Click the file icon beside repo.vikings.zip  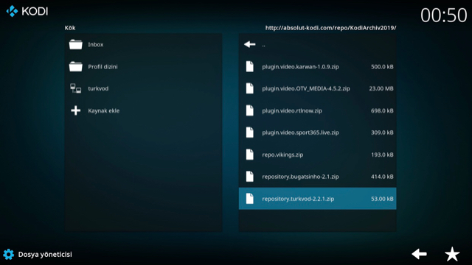[x=250, y=155]
